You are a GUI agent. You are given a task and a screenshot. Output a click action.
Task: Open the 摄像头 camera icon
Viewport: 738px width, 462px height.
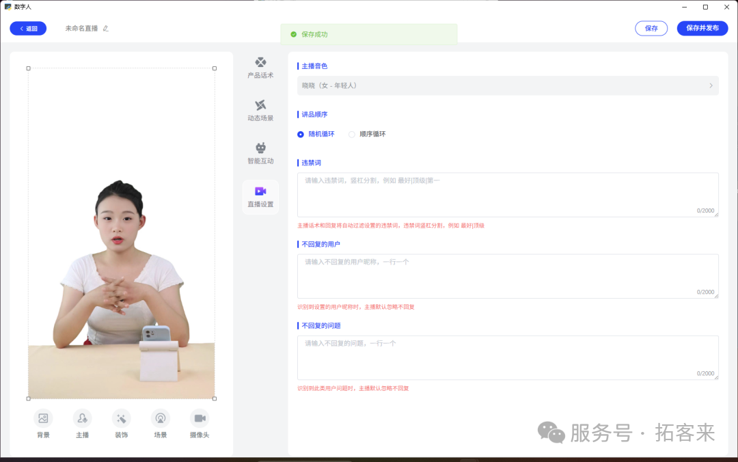click(x=200, y=418)
